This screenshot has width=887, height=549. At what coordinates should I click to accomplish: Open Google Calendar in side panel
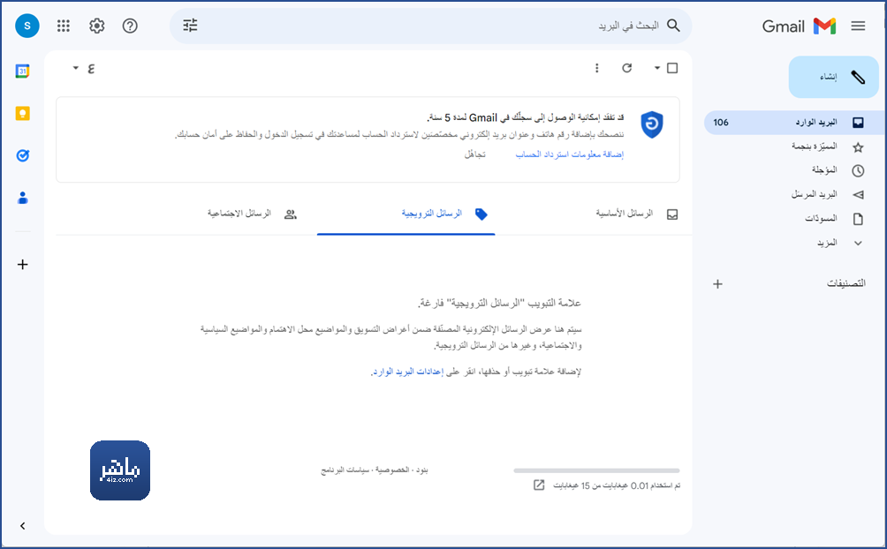tap(23, 71)
